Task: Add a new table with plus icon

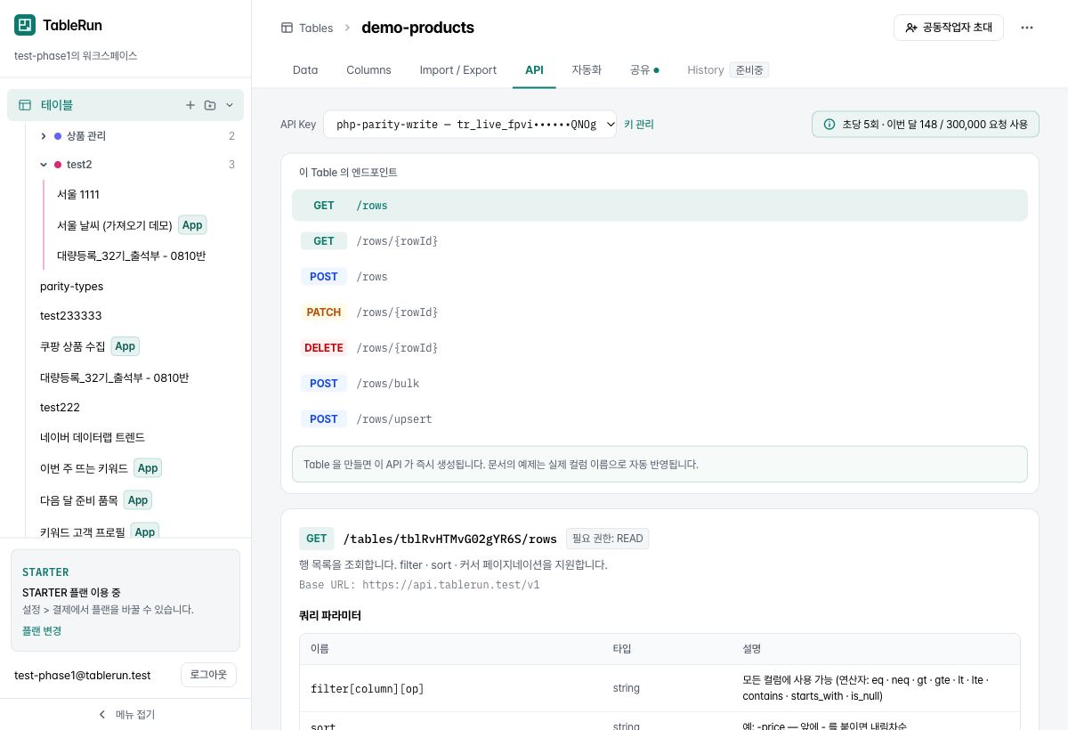Action: 190,105
